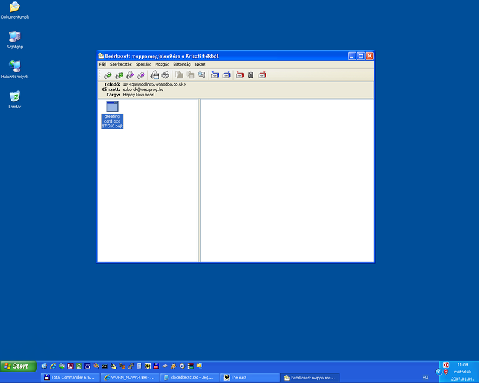
Task: Click the first red envelope toolbar icon
Action: pyautogui.click(x=239, y=75)
